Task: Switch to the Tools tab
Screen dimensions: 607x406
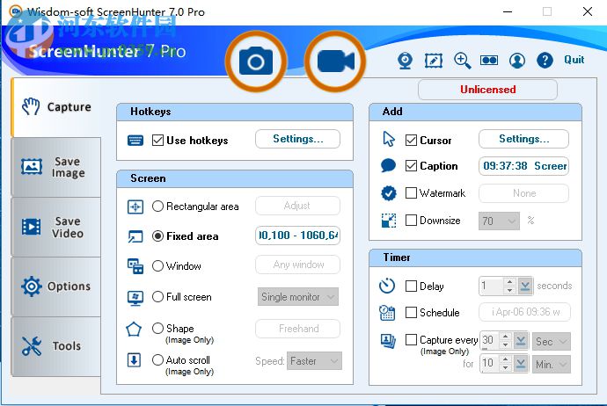Action: pyautogui.click(x=56, y=346)
